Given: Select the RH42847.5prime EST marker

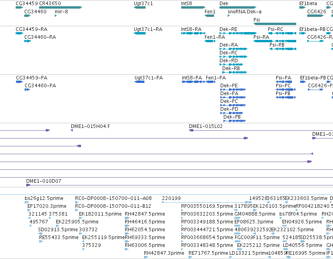Looking at the screenshot, I should tap(127, 218).
